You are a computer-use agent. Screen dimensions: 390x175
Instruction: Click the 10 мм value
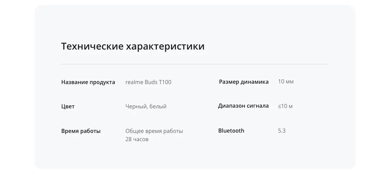pos(286,82)
